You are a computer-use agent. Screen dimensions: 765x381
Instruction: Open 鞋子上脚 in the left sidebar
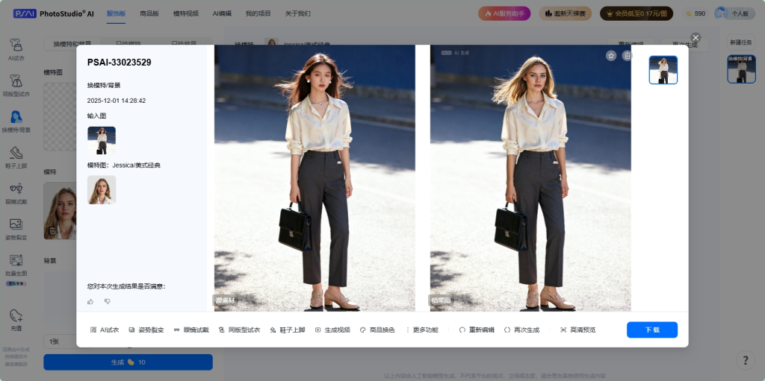click(x=16, y=157)
